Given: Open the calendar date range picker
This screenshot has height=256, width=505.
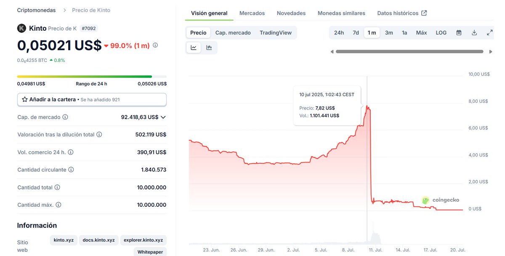Looking at the screenshot, I should coord(459,32).
